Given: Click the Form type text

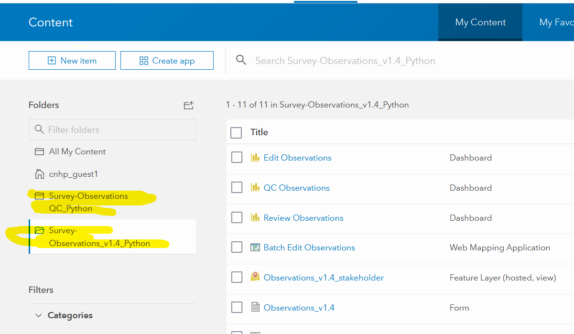Looking at the screenshot, I should coord(459,308).
